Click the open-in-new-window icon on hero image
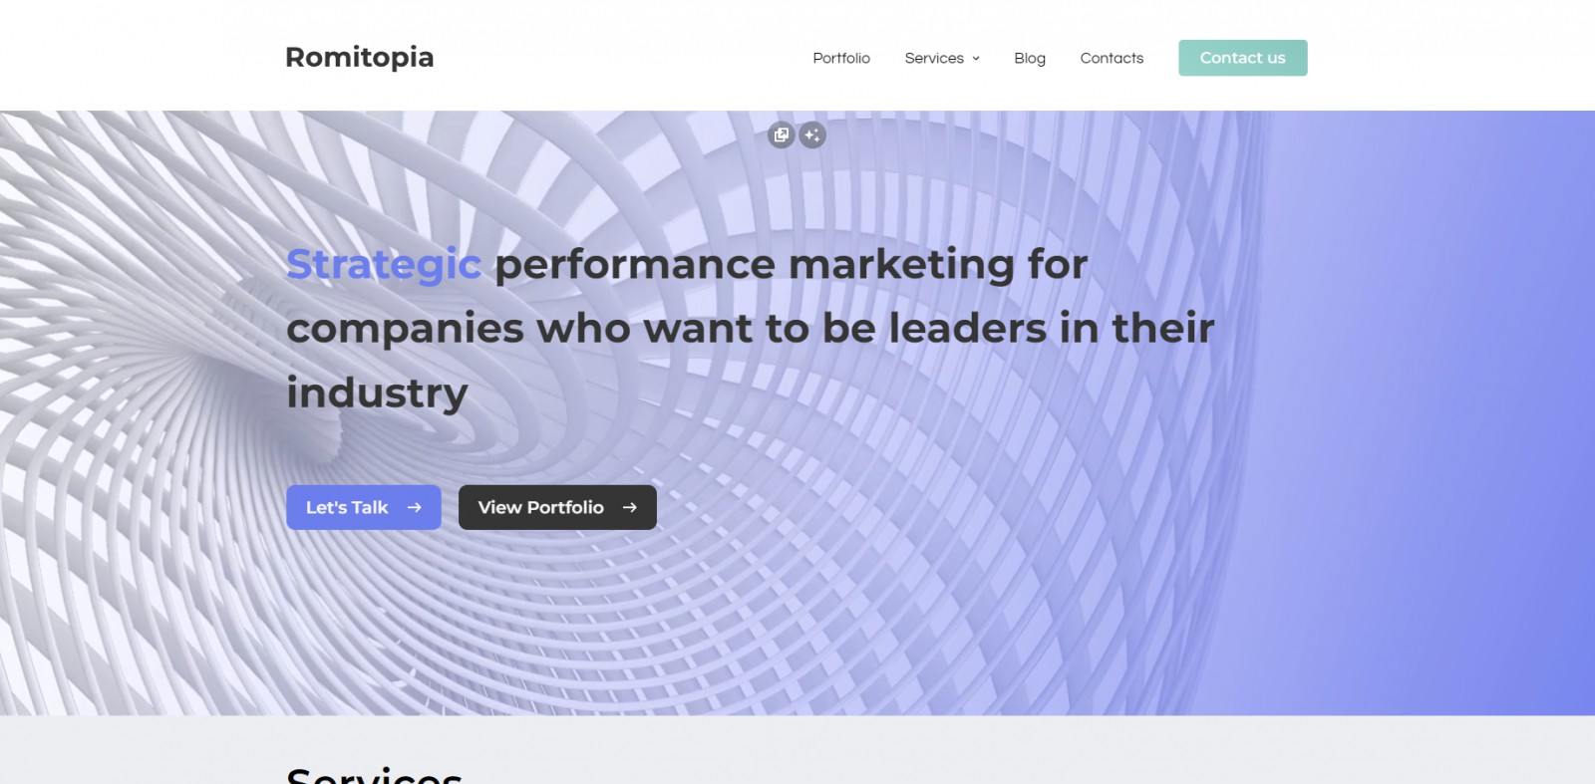This screenshot has width=1595, height=784. (782, 134)
